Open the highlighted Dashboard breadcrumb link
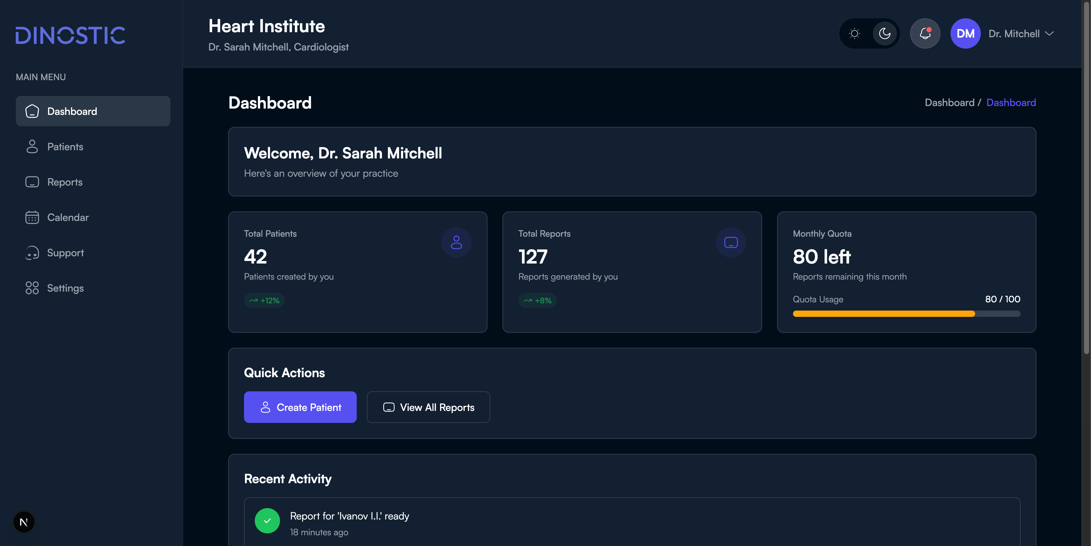This screenshot has width=1091, height=546. coord(1011,103)
